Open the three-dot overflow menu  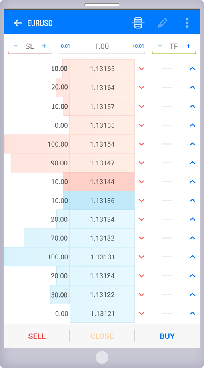pos(187,23)
